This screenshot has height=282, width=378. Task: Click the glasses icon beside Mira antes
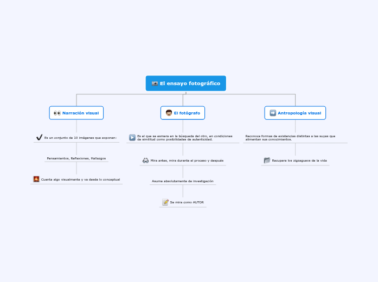point(145,161)
